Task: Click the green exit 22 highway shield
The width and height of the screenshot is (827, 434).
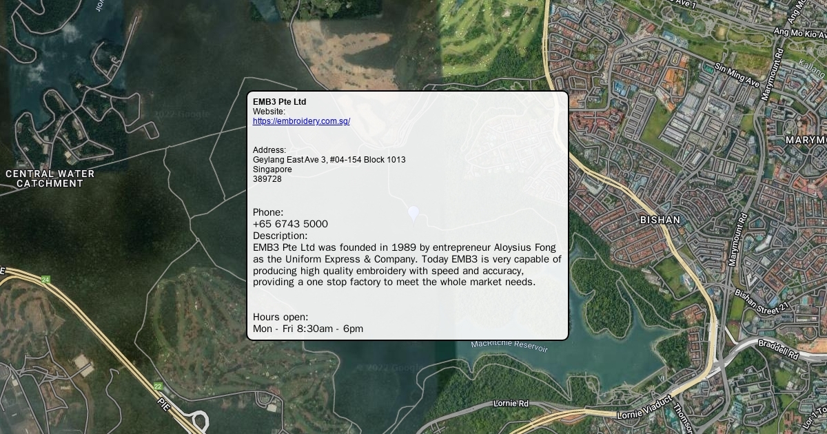Action: [x=158, y=386]
